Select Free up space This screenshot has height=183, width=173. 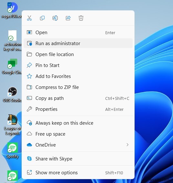click(78, 134)
